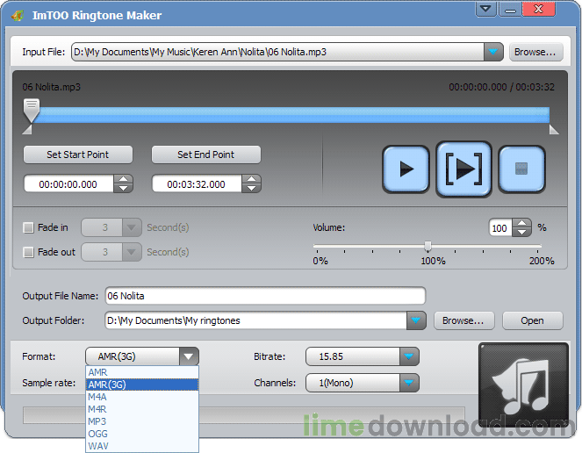Click the start point triangle marker
582x453 pixels.
[27, 130]
